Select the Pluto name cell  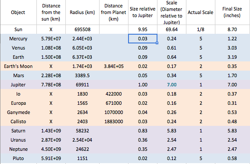click(x=18, y=158)
